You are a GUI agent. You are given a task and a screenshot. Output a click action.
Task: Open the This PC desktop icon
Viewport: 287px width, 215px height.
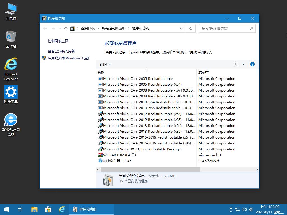pyautogui.click(x=11, y=12)
